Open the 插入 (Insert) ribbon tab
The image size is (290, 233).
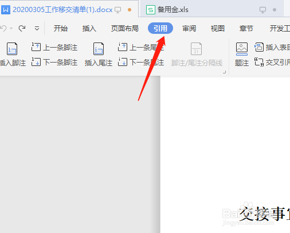[x=89, y=28]
